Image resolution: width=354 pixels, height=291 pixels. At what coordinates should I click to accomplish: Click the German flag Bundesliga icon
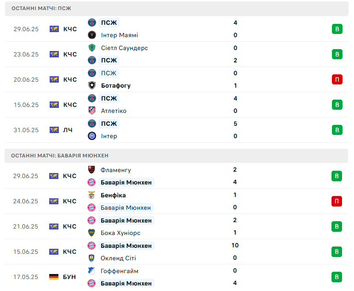click(x=54, y=277)
